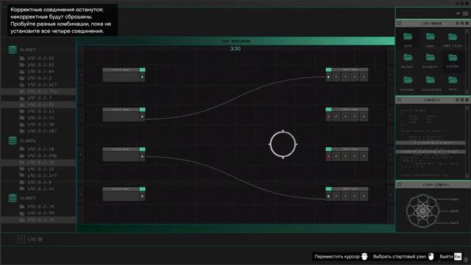Click the square icon on the drive window's title bar

pyautogui.click(x=400, y=23)
